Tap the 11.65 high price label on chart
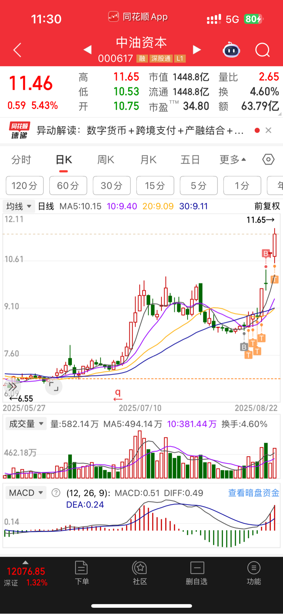 260,220
